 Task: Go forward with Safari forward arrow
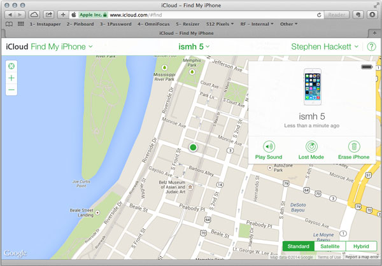click(20, 15)
